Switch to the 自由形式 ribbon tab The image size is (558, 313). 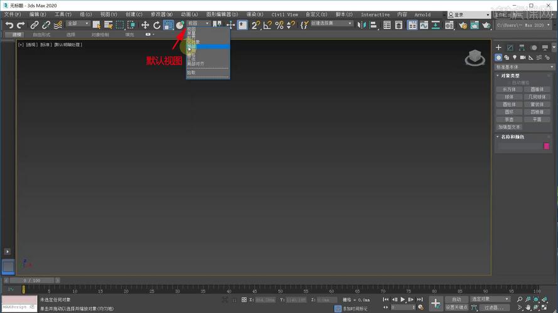(41, 35)
